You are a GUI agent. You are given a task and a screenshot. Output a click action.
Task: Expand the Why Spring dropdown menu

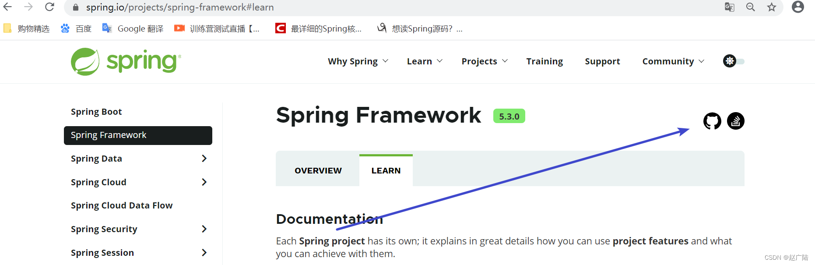click(x=358, y=61)
